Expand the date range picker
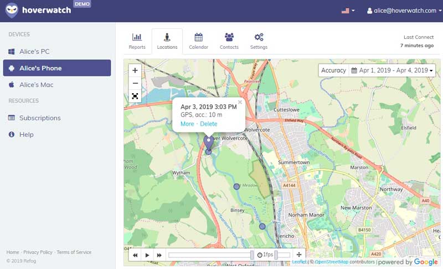Viewport: 443px width, 269px height. [393, 70]
